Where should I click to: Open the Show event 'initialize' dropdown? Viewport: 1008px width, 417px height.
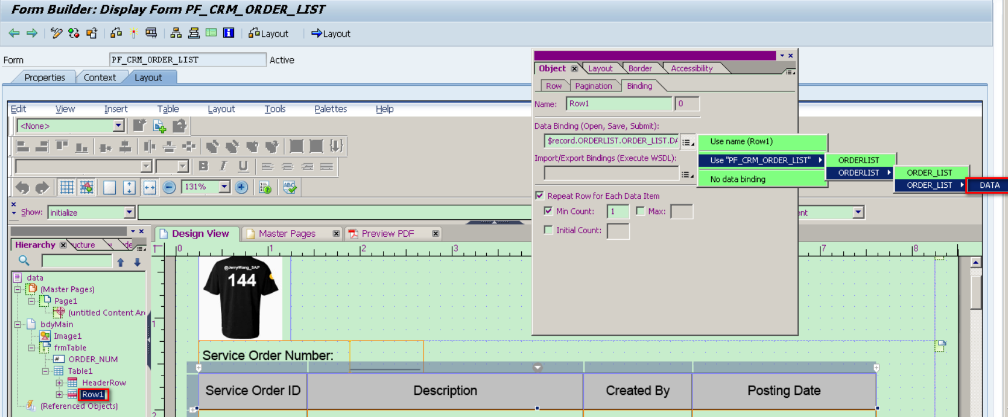click(x=129, y=212)
